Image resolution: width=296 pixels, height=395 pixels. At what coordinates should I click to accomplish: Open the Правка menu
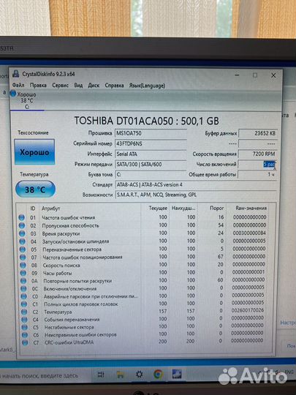pyautogui.click(x=38, y=86)
